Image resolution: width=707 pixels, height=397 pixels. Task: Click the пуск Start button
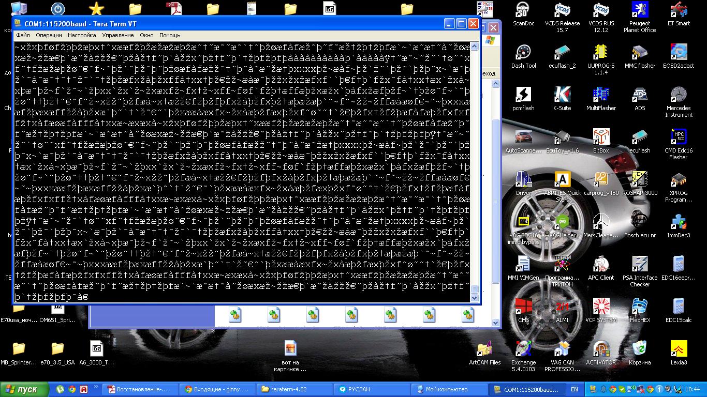[25, 389]
